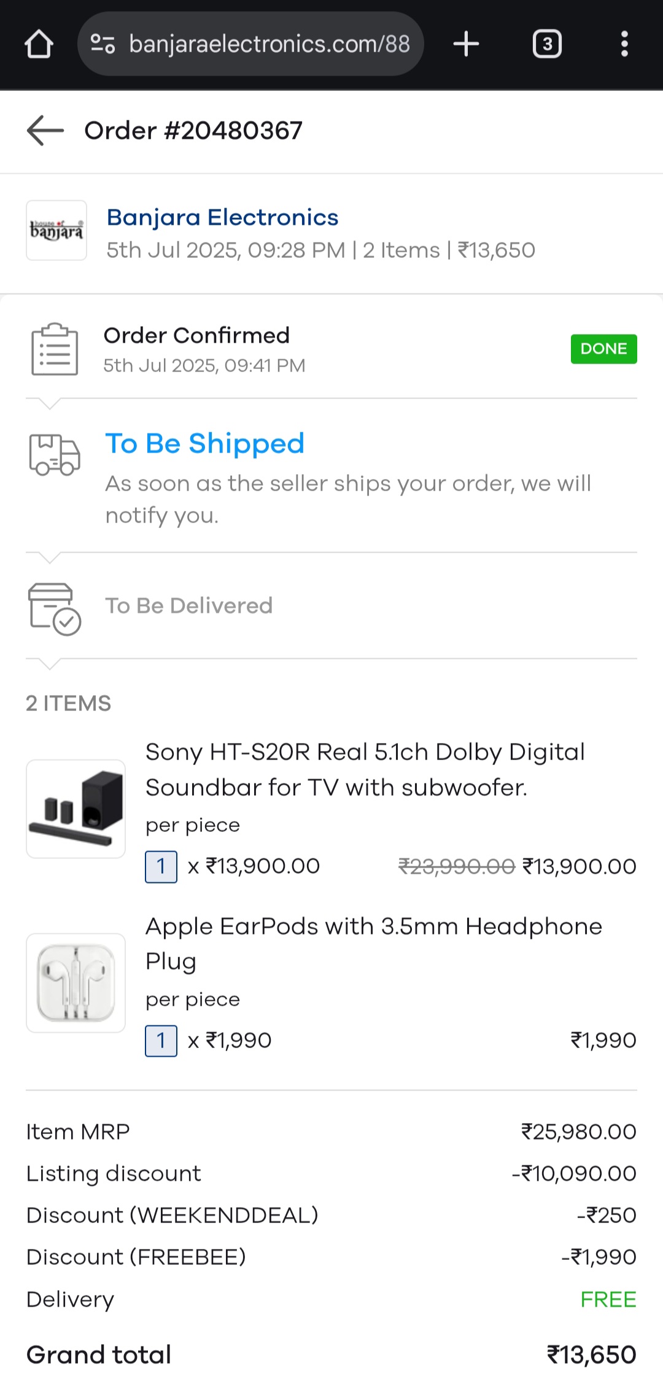Open site info icon in address bar
663x1395 pixels.
tap(103, 44)
